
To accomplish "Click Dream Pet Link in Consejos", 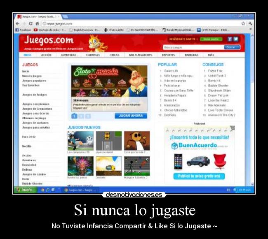I will click(x=218, y=95).
